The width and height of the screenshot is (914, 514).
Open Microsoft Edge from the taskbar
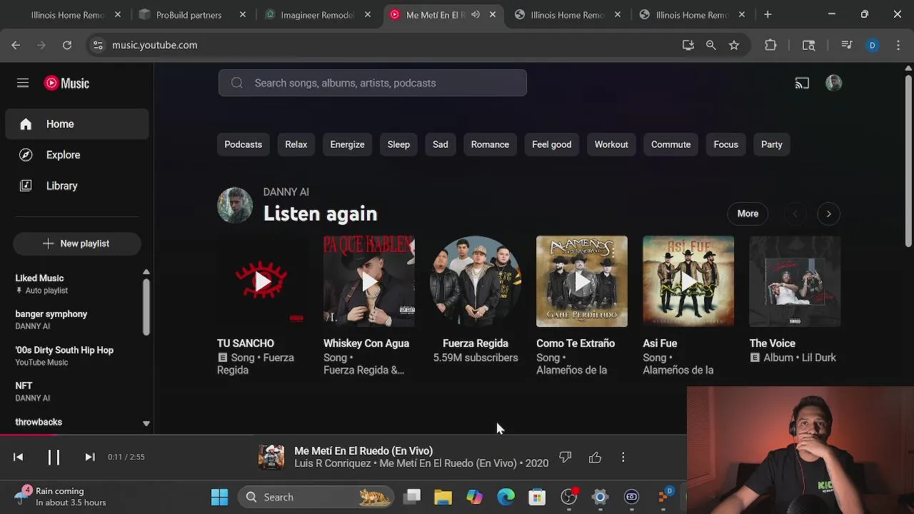[506, 497]
